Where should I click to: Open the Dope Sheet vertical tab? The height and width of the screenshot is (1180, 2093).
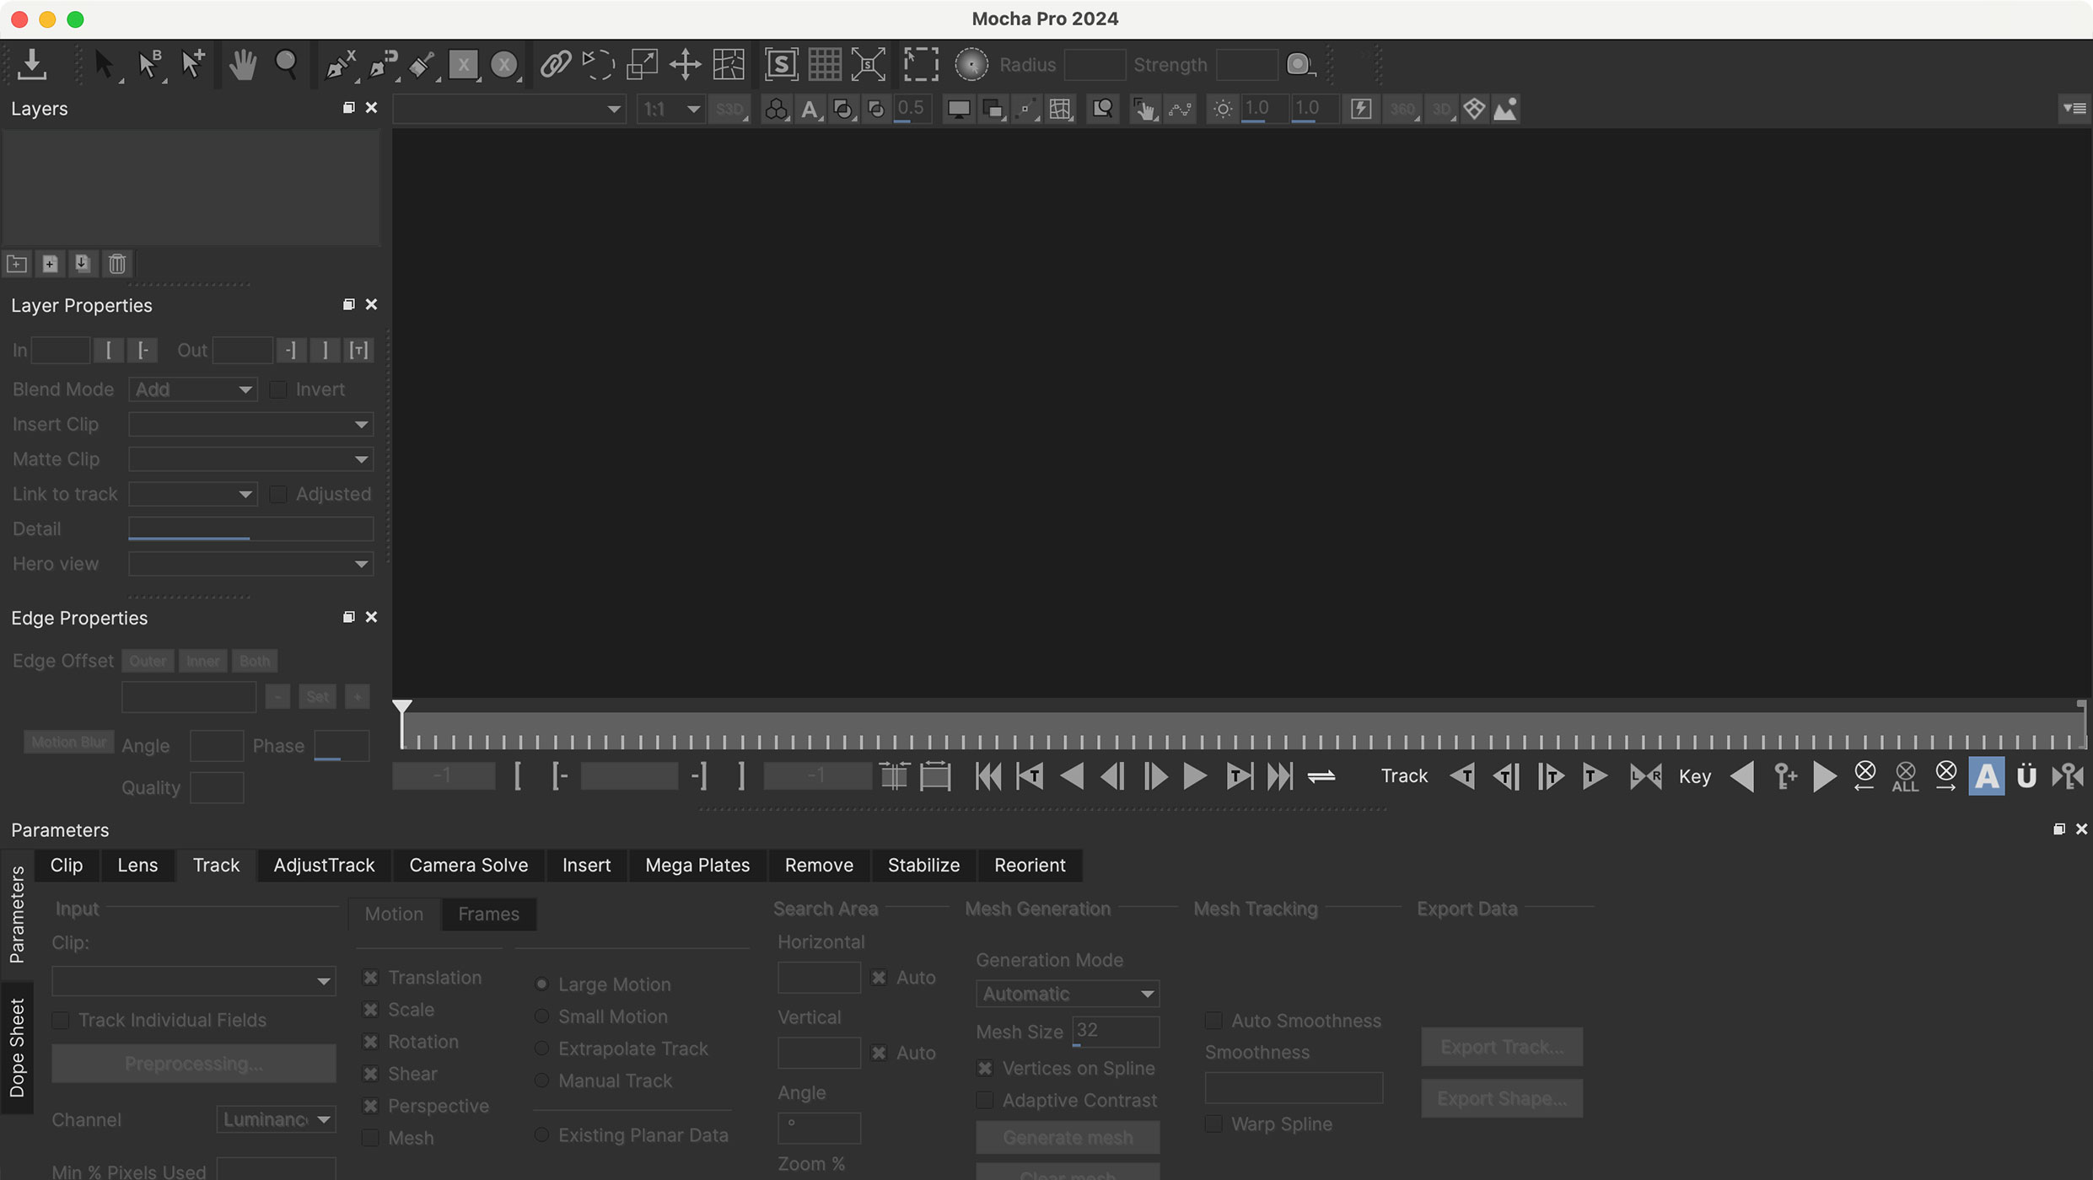click(x=17, y=1048)
